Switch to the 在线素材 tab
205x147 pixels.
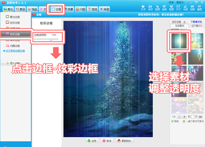point(179,26)
